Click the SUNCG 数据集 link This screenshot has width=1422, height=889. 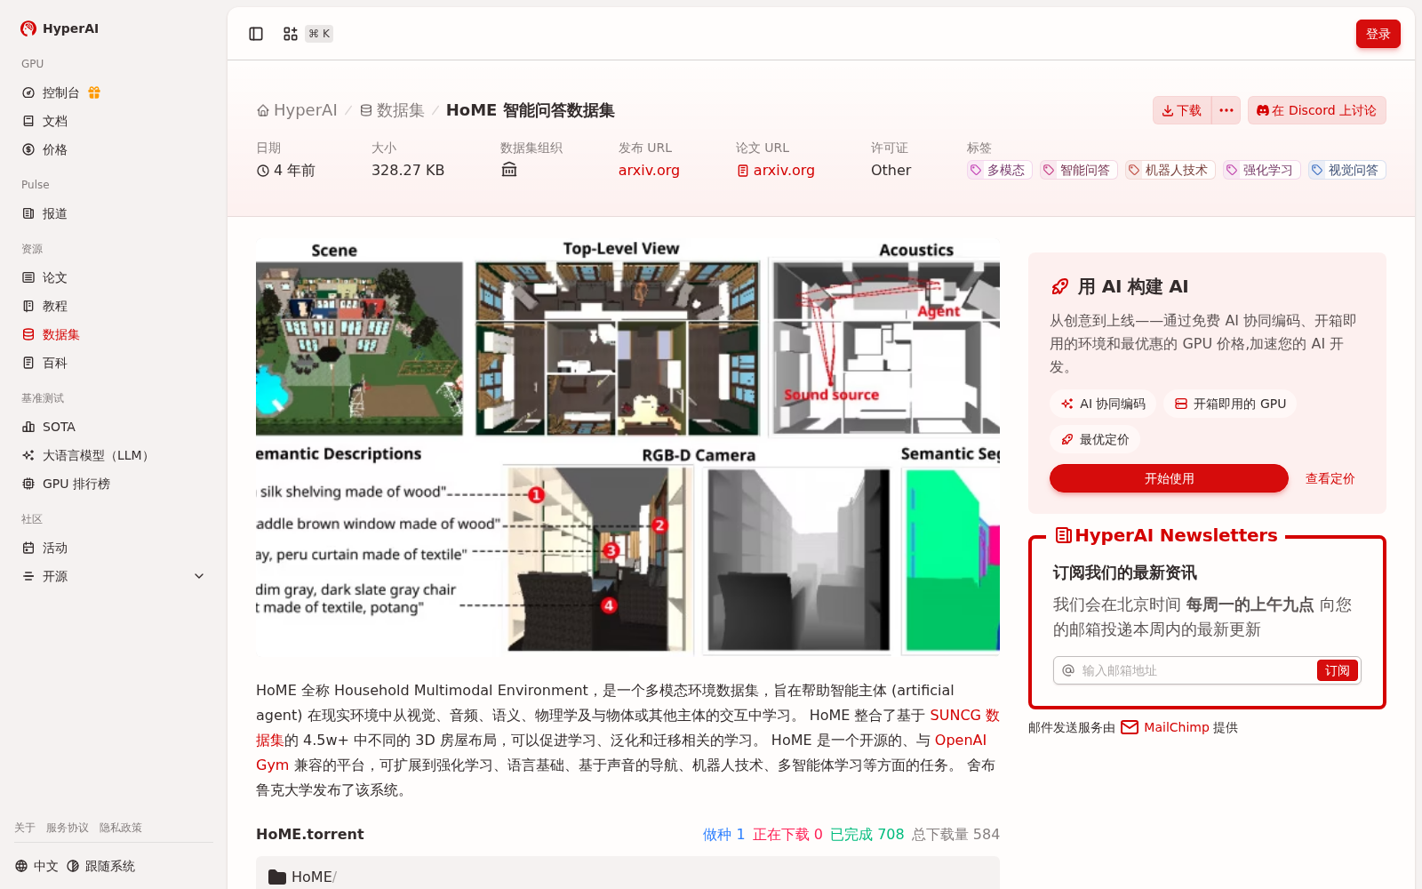pyautogui.click(x=964, y=715)
